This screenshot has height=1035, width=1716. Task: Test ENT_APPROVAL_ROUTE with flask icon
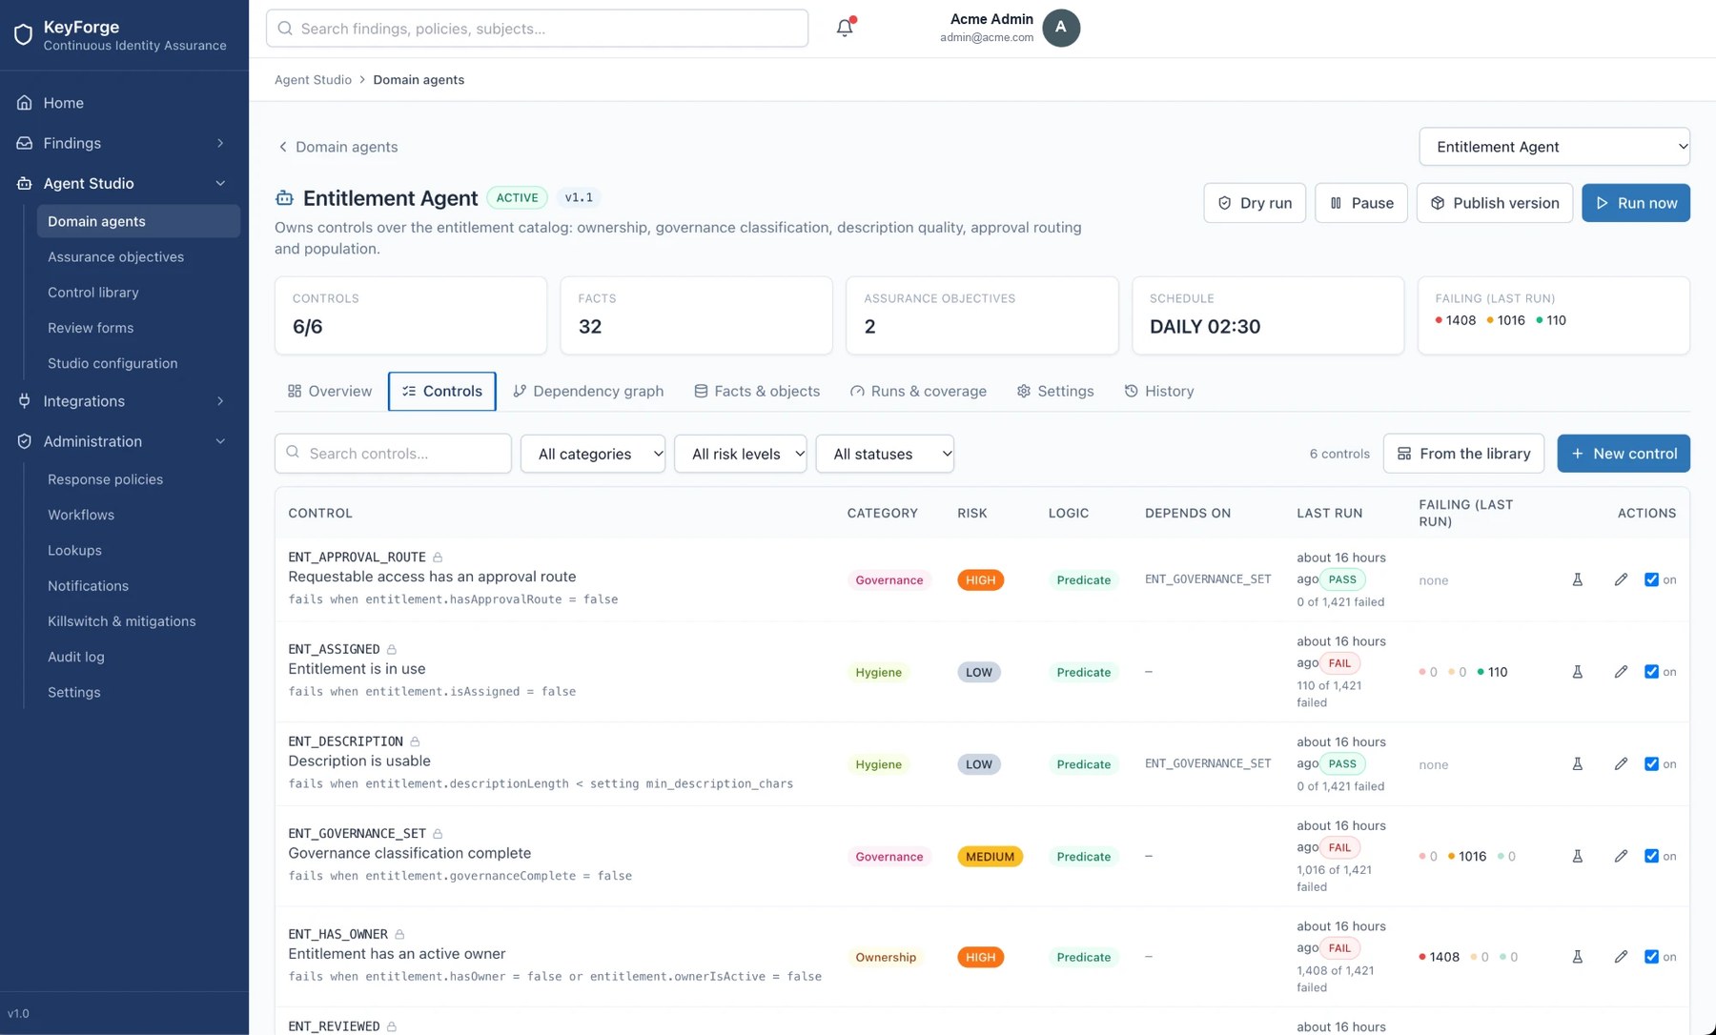(x=1578, y=579)
